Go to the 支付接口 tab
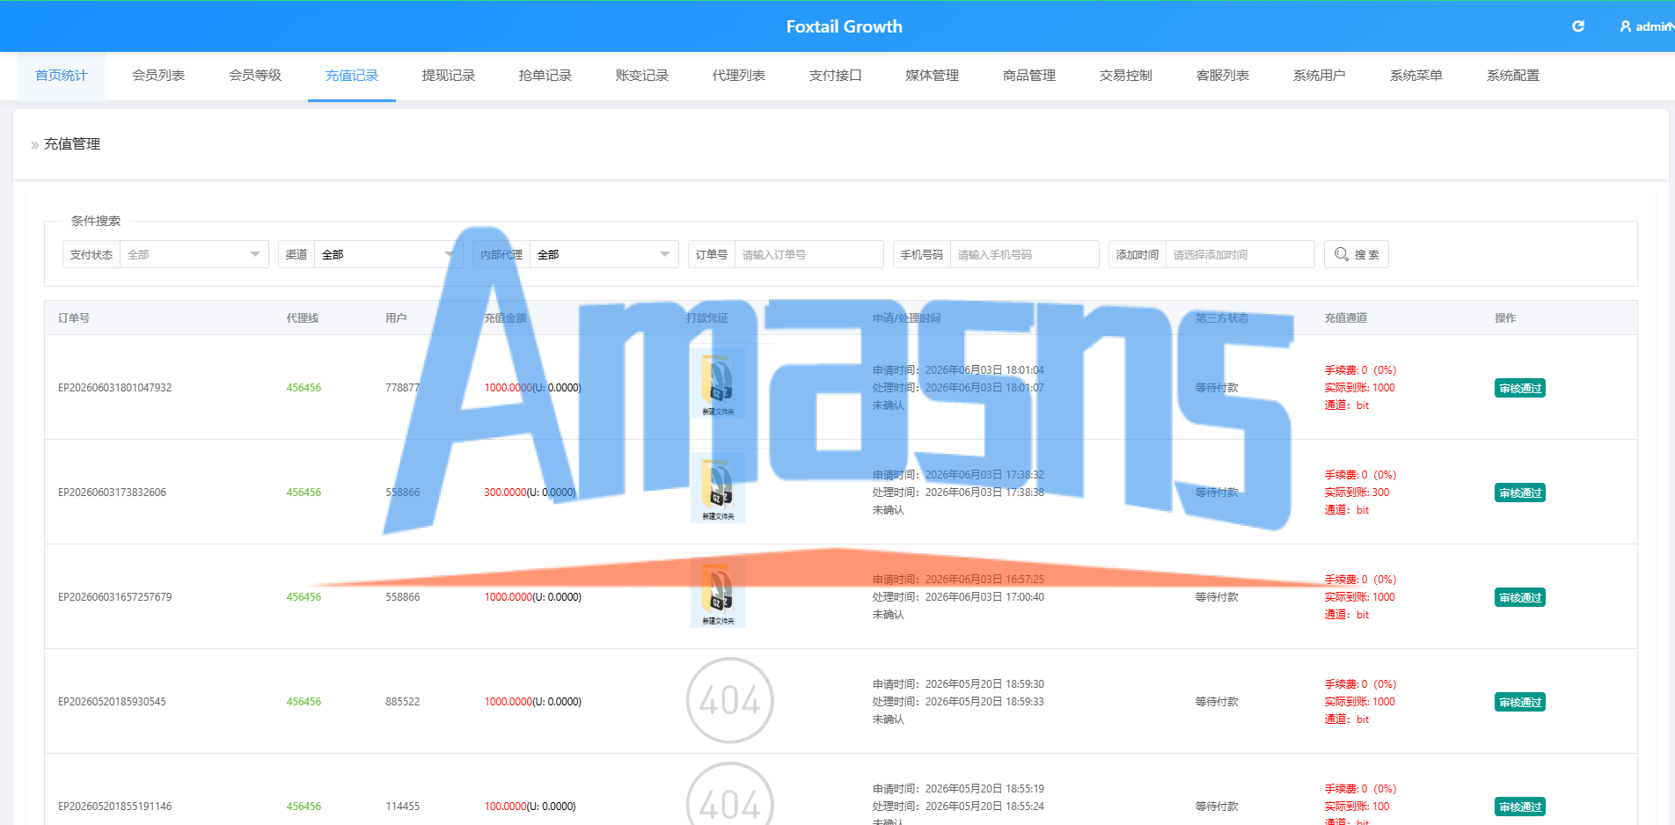 coord(836,76)
